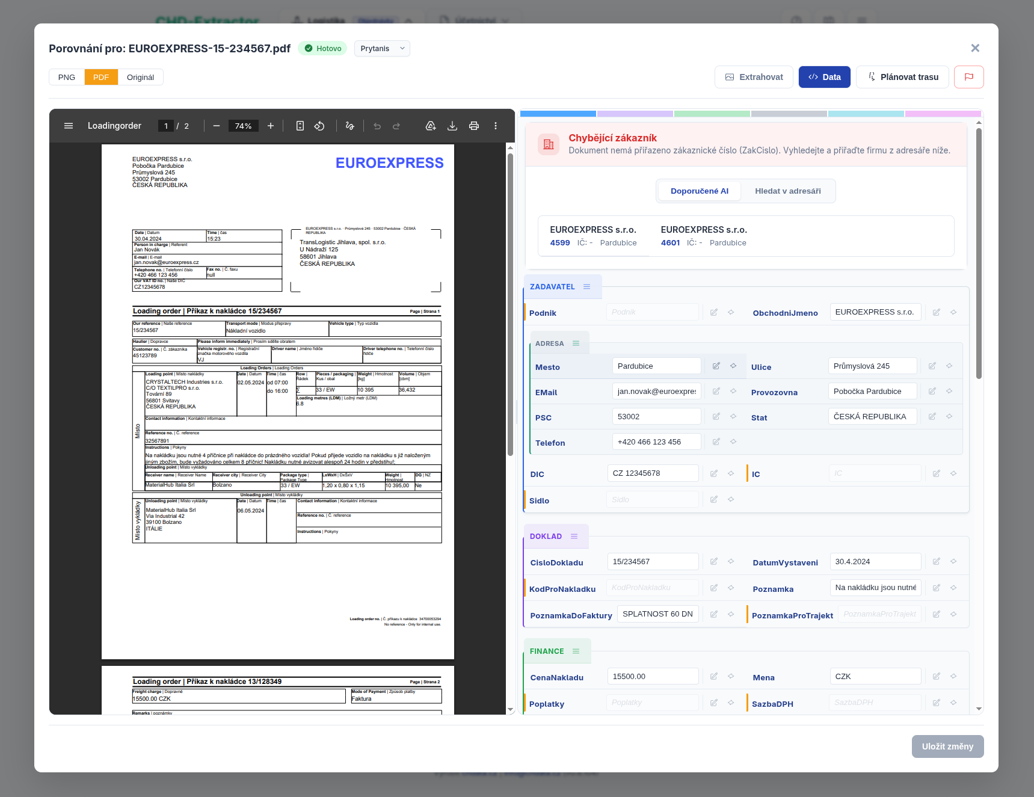Activate the draw annotation tool in PDF toolbar
The width and height of the screenshot is (1034, 797).
[x=350, y=126]
